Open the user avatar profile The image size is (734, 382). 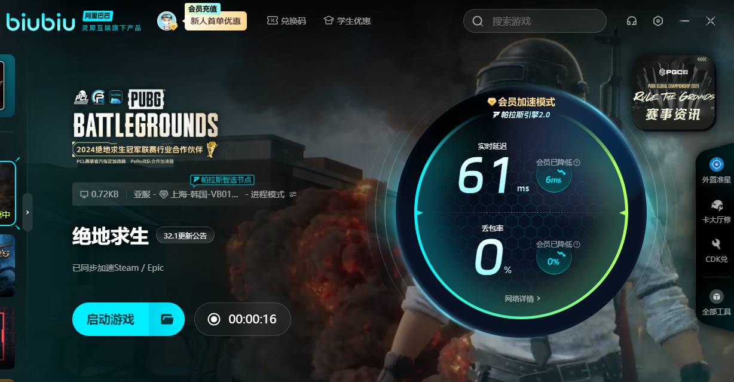tap(167, 21)
